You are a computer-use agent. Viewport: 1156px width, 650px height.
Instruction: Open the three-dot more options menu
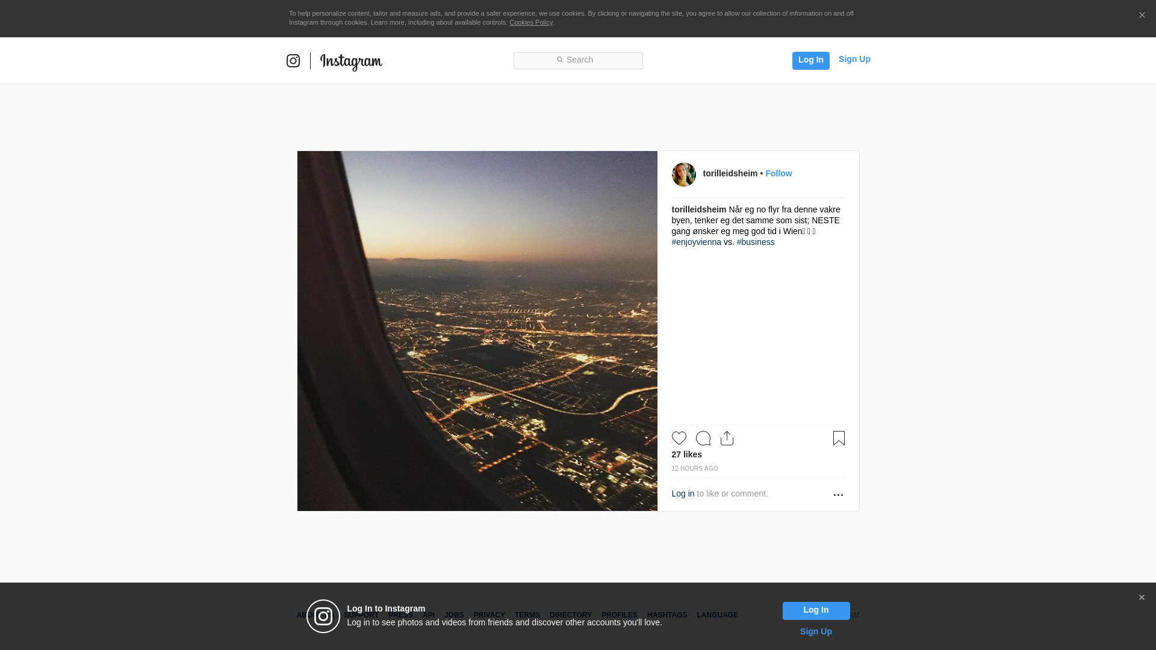(838, 495)
